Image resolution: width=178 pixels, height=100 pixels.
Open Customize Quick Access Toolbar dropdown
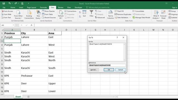click(x=28, y=3)
